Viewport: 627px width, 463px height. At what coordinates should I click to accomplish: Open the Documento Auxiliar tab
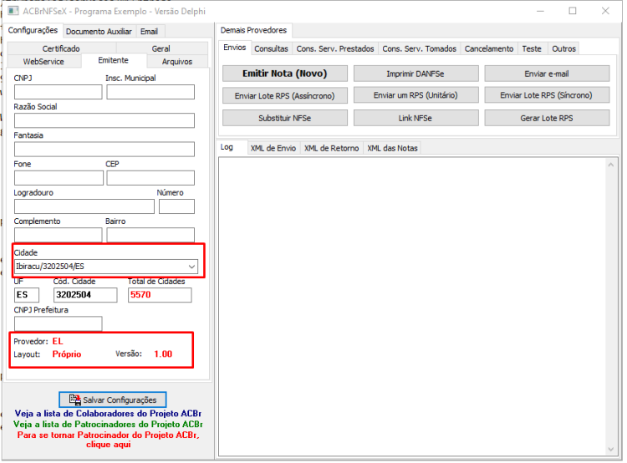tap(99, 32)
